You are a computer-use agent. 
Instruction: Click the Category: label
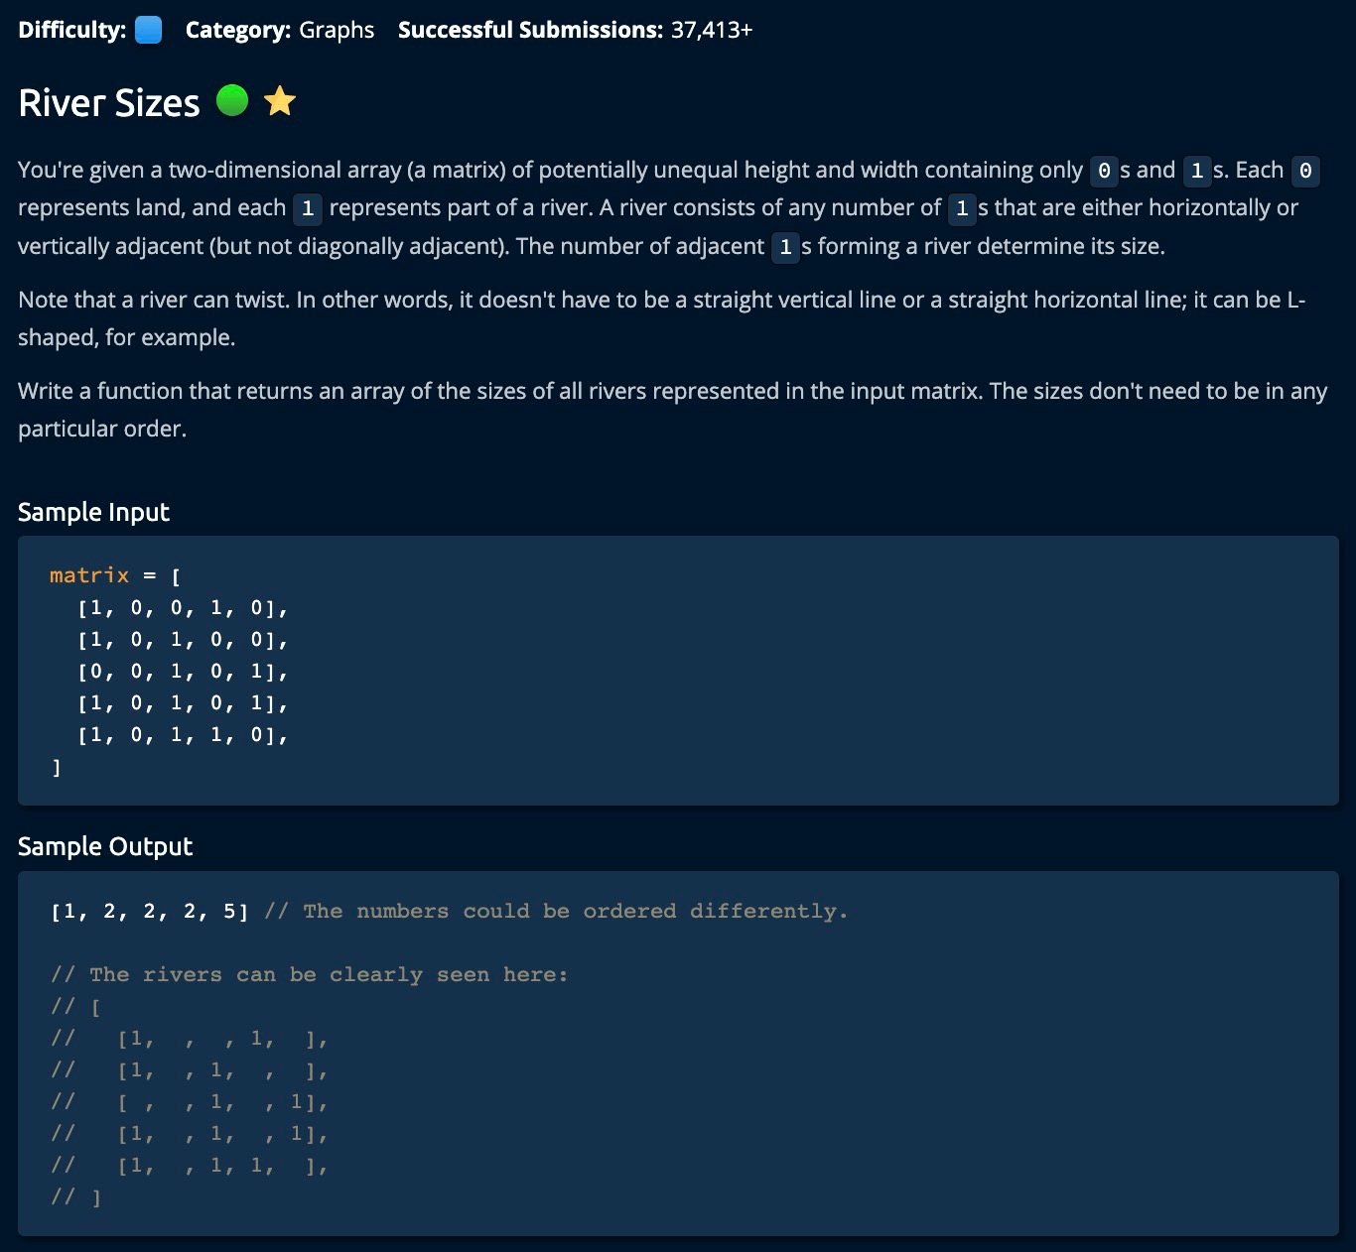pos(238,30)
